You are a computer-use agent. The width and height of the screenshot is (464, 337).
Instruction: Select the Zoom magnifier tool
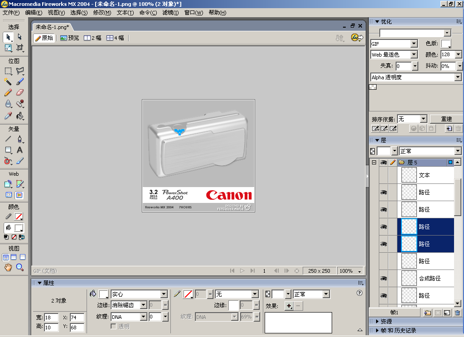(20, 267)
